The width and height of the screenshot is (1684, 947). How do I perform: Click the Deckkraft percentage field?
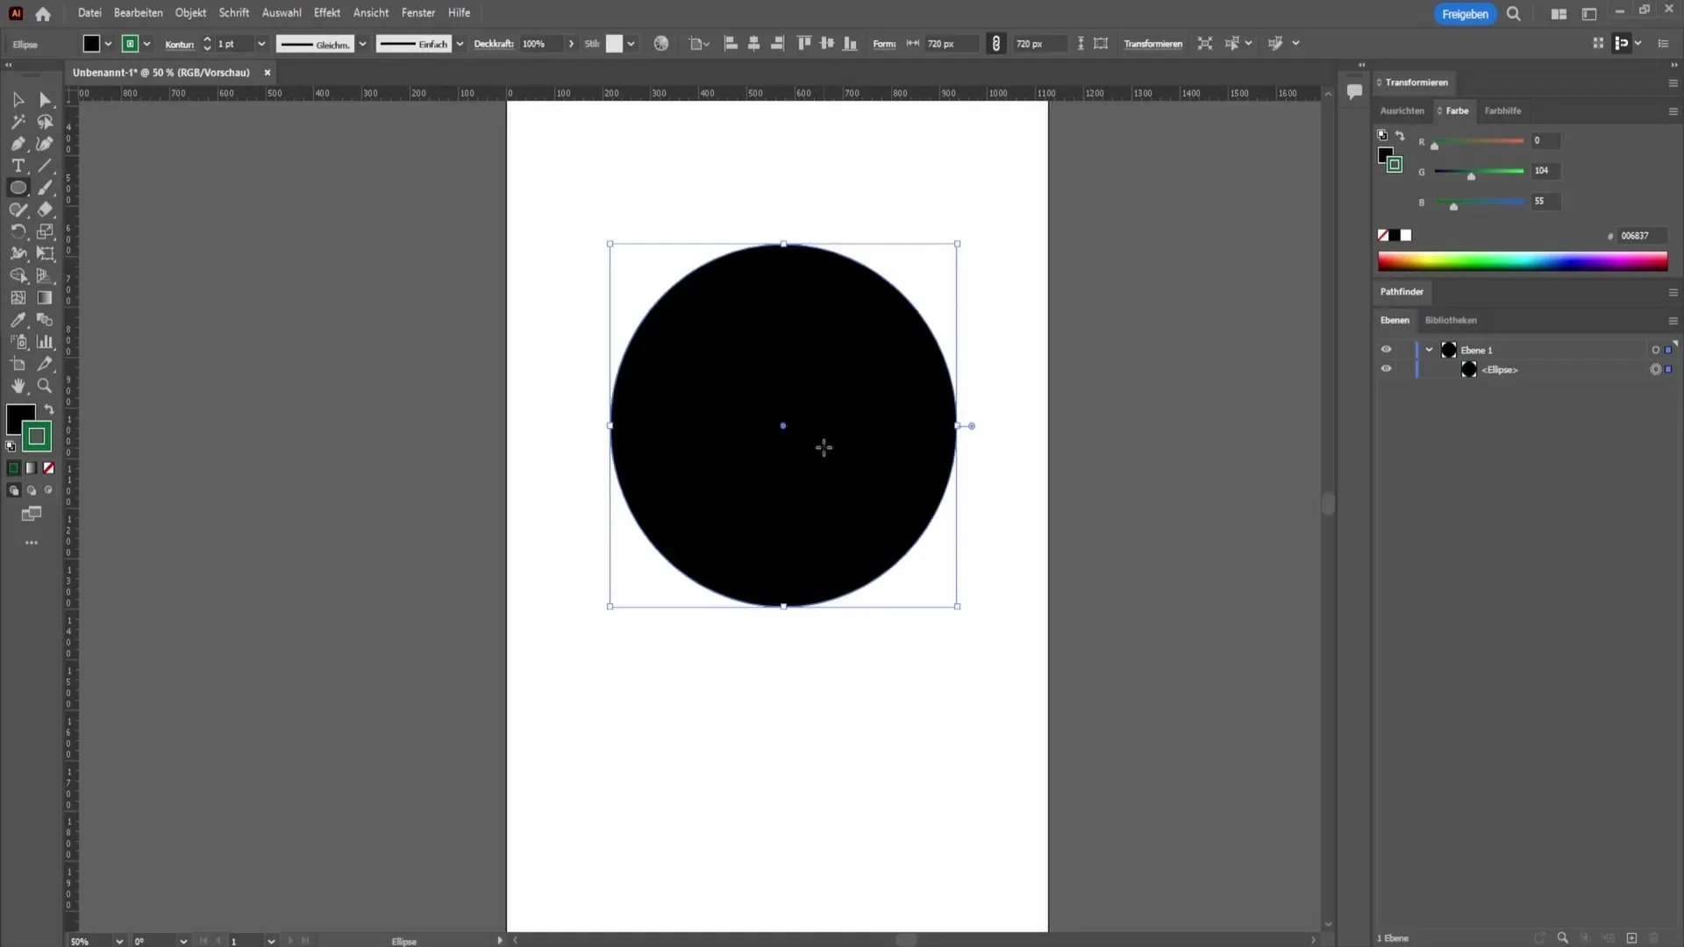(x=536, y=44)
